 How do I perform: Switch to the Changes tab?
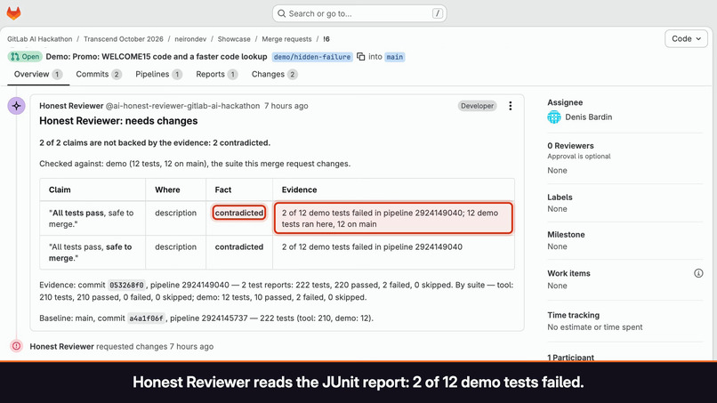coord(274,74)
